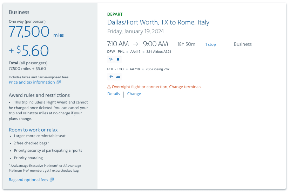Click the Overnight flight or connection warning text
The height and width of the screenshot is (193, 290).
tap(156, 87)
